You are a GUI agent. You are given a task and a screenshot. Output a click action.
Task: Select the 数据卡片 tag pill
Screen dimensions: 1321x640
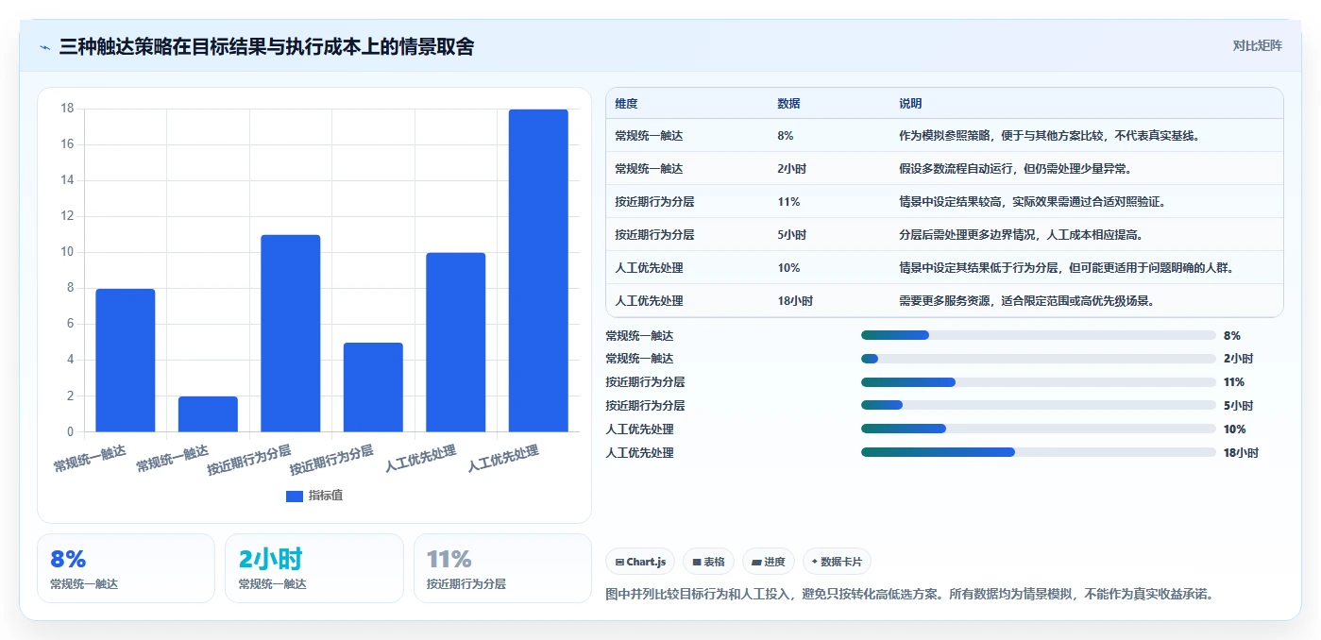point(837,562)
